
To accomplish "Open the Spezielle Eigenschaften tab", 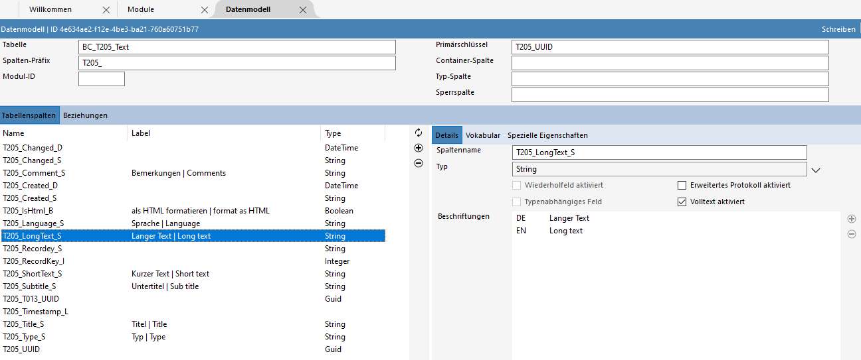I will pos(547,135).
